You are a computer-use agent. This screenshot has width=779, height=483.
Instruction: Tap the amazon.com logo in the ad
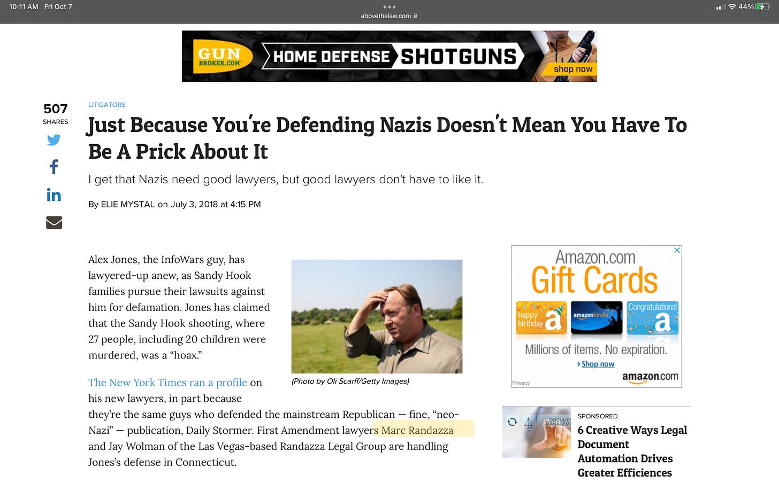[x=650, y=377]
